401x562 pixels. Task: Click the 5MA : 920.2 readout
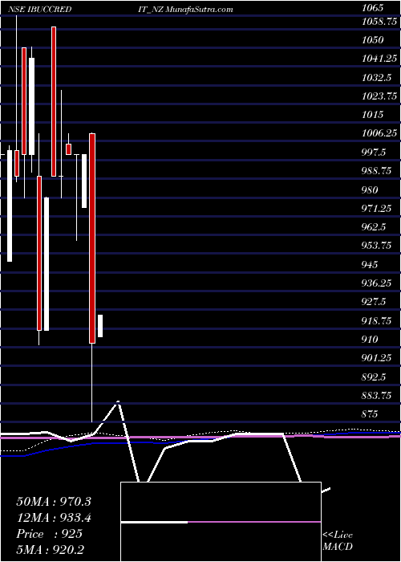(x=50, y=549)
